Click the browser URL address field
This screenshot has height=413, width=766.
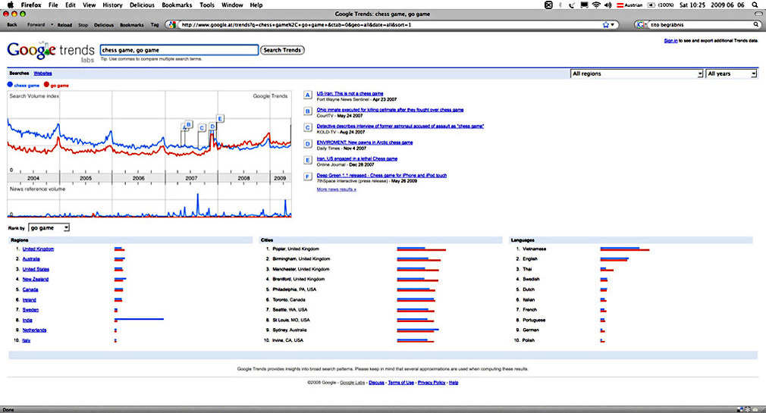pos(391,24)
